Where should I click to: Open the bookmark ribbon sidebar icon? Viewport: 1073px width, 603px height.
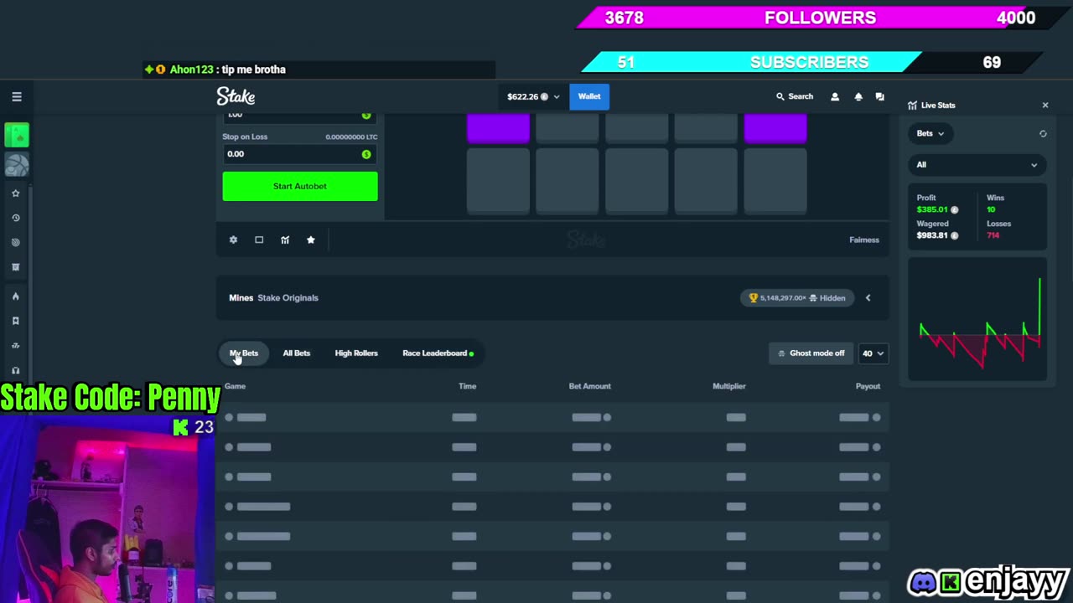[15, 321]
